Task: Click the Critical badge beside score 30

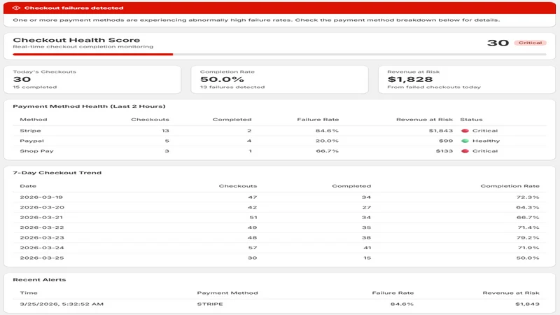Action: tap(530, 43)
